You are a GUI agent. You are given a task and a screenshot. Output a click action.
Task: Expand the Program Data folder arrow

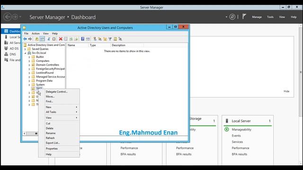(29, 81)
